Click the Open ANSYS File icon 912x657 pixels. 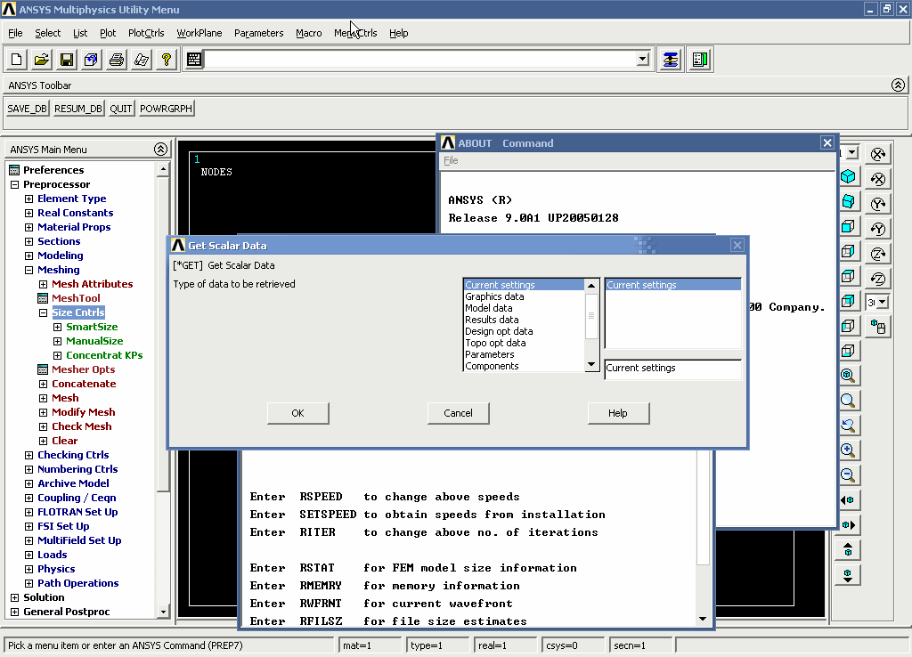41,60
